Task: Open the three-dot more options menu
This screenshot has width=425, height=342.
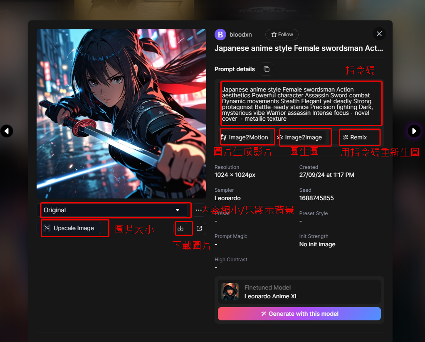Action: click(x=198, y=210)
